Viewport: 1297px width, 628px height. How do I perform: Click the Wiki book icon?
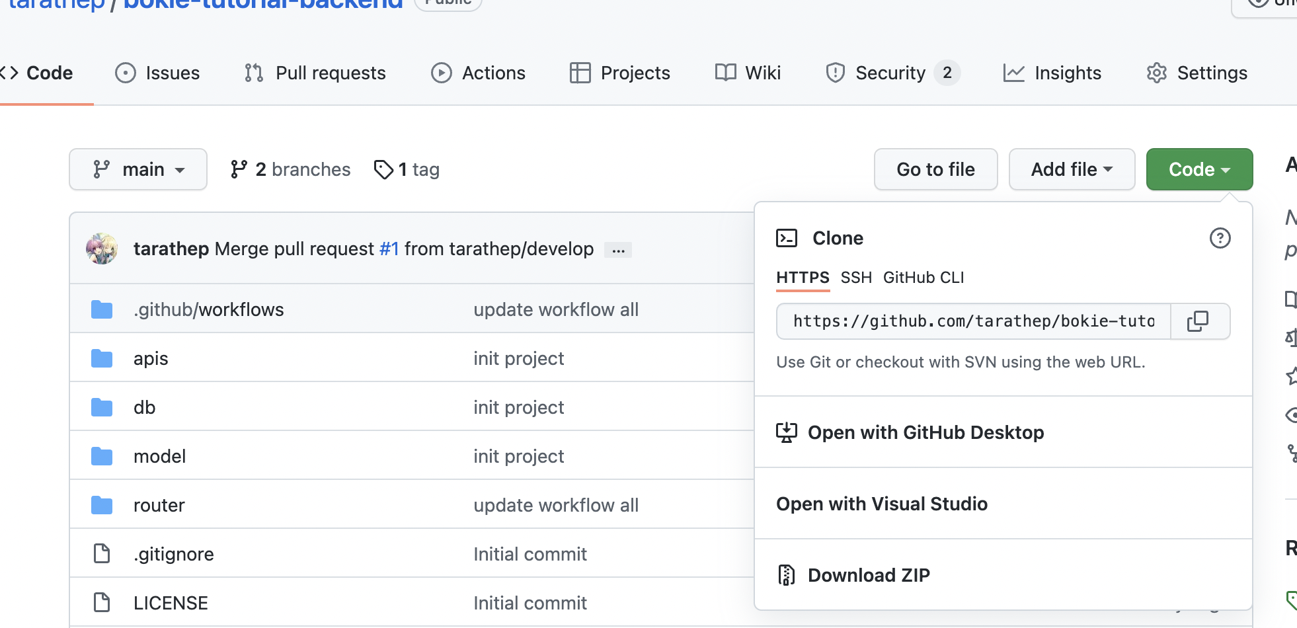pos(725,73)
